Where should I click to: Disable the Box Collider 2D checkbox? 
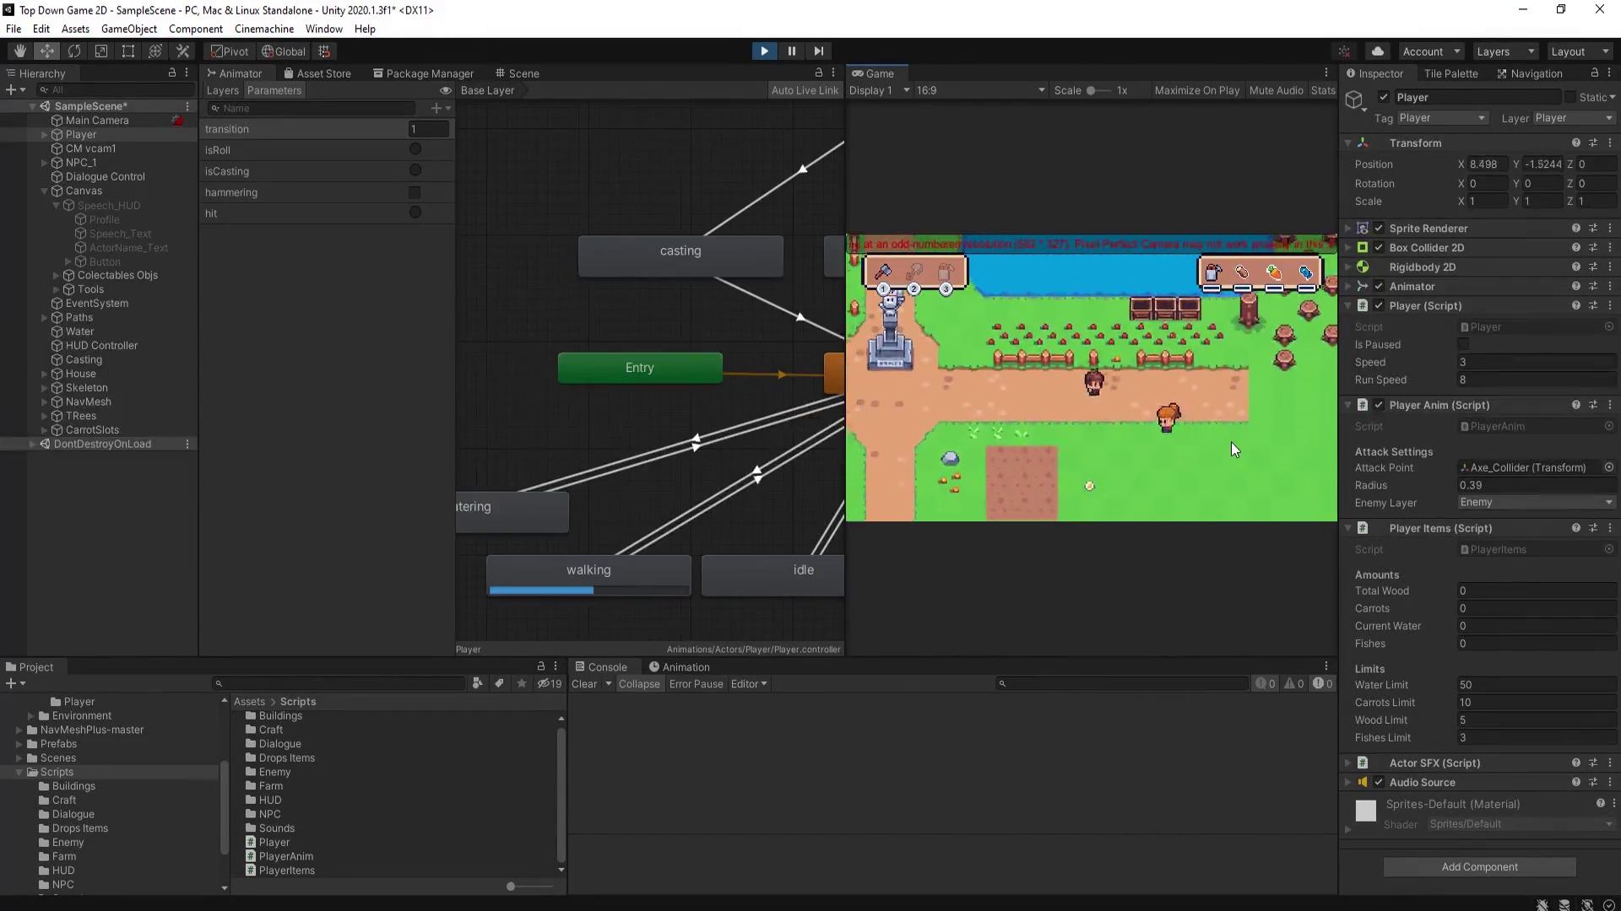pyautogui.click(x=1379, y=247)
